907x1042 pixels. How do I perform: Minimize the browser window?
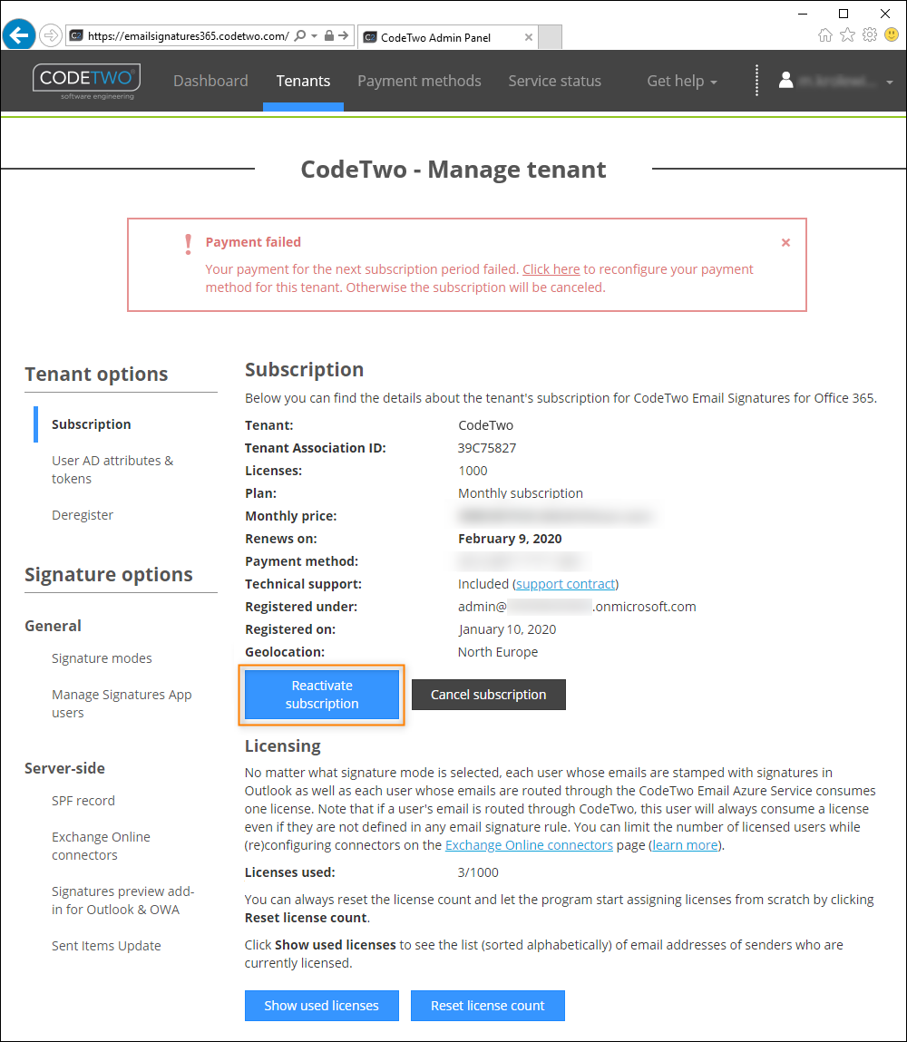point(803,14)
